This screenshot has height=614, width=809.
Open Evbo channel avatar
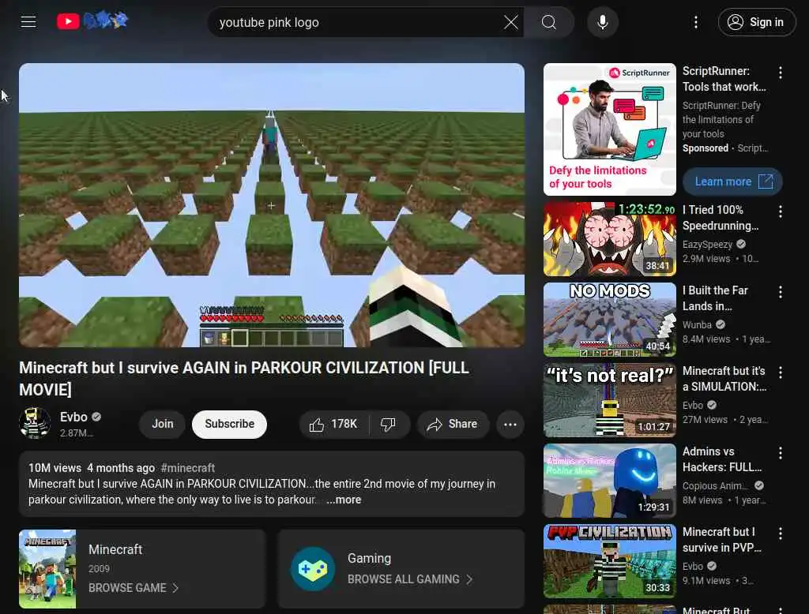(x=35, y=423)
